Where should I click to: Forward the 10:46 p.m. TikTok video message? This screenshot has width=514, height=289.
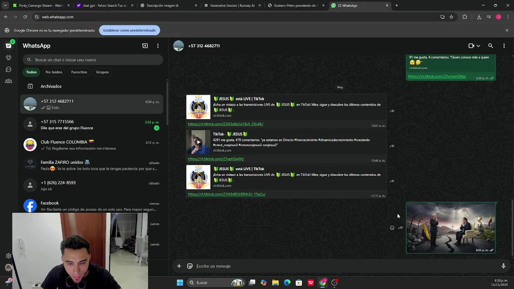pos(392,146)
